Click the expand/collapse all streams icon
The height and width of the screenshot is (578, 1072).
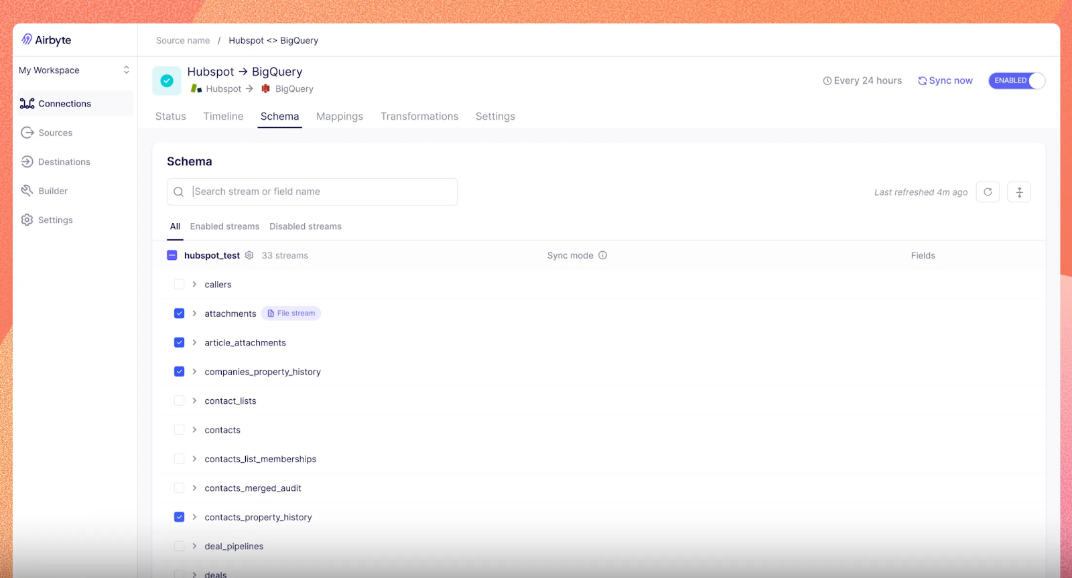click(x=1019, y=192)
